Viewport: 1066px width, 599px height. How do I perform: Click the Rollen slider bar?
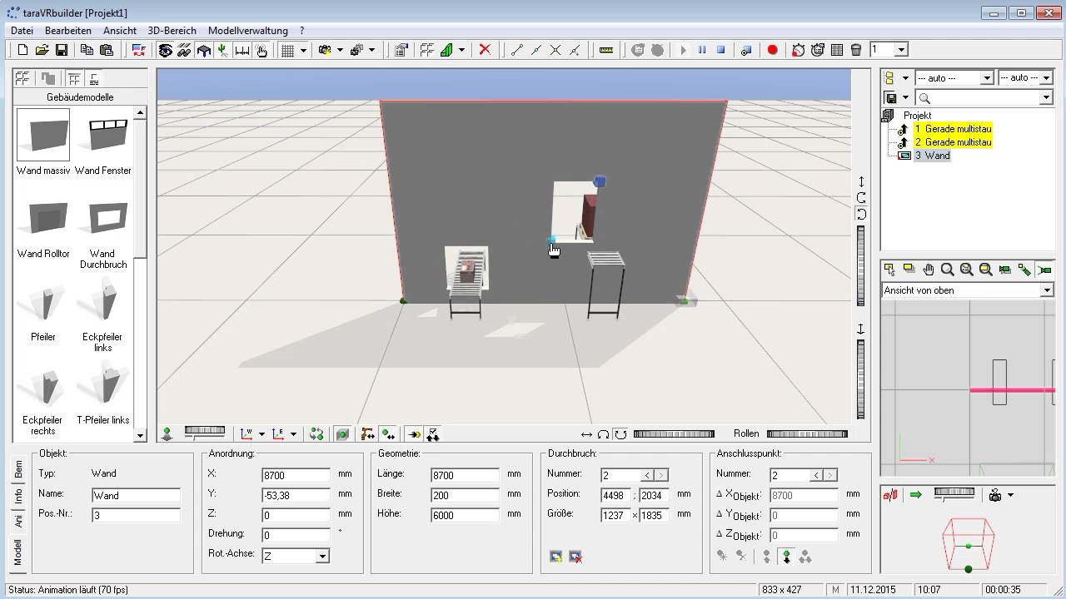807,433
